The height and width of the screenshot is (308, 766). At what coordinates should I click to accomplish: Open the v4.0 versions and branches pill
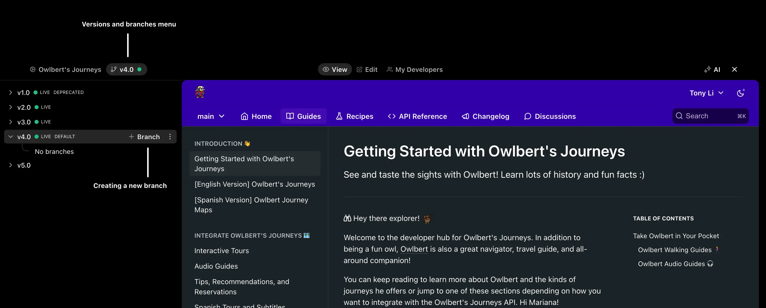[126, 69]
